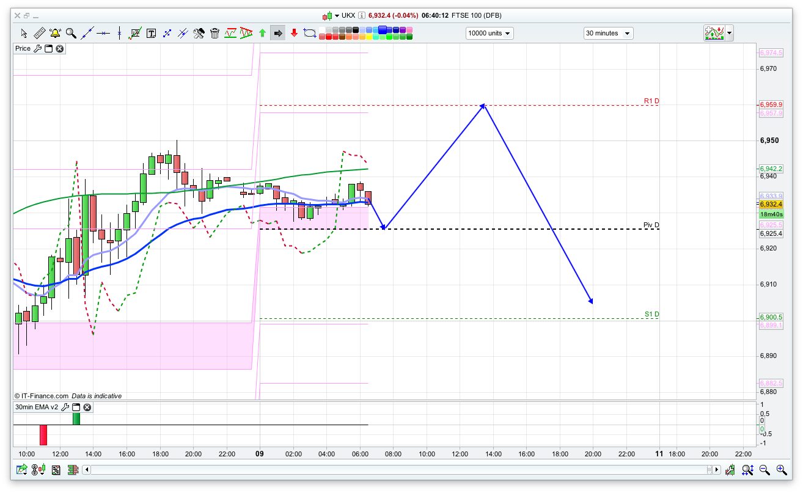
Task: Open the add indicator dropdown arrow
Action: 729,33
